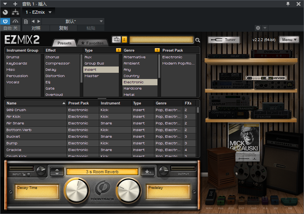Select Ambient genre
Screen dimensions: 304x214
tap(140, 63)
